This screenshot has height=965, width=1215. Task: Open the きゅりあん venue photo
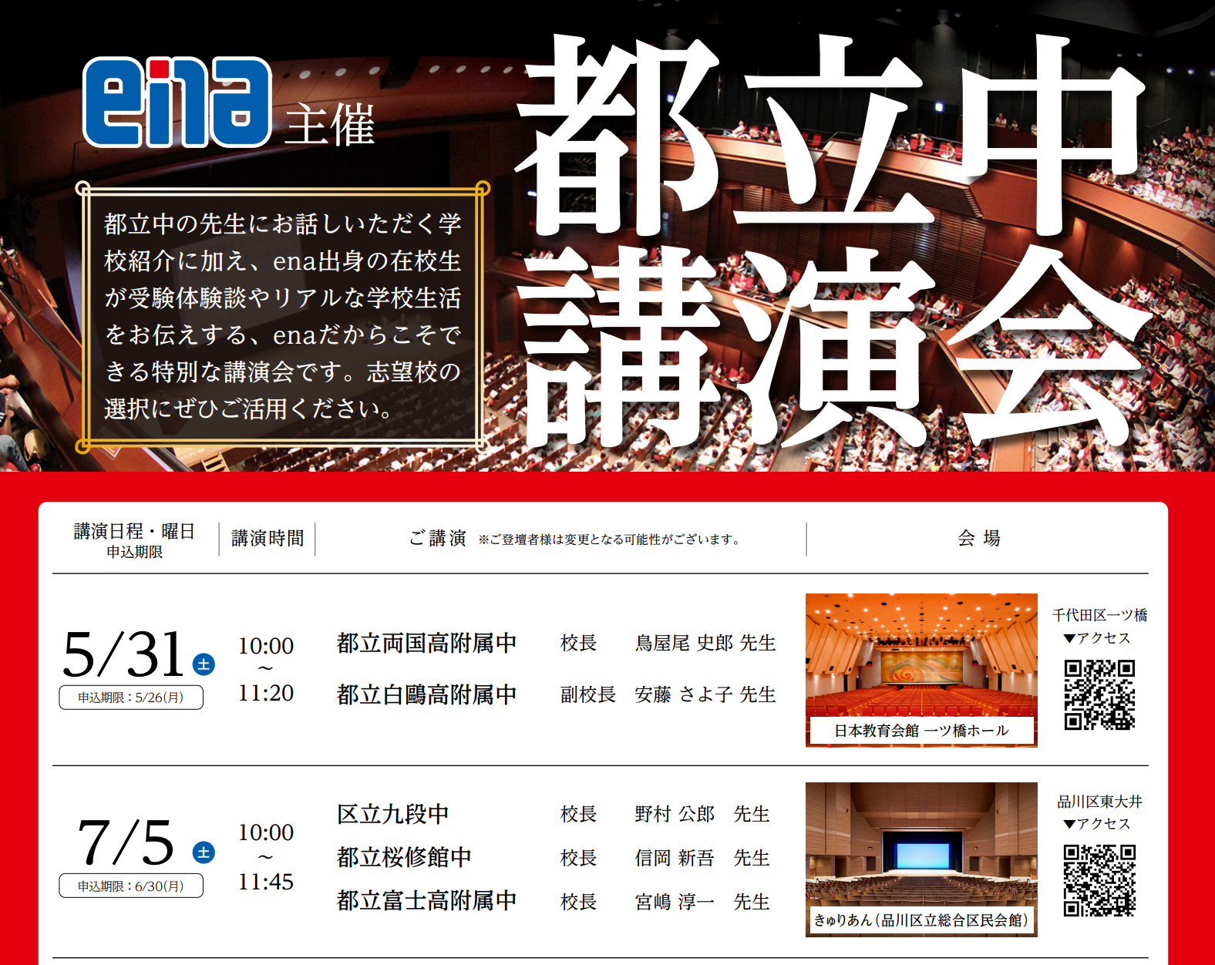click(x=921, y=859)
